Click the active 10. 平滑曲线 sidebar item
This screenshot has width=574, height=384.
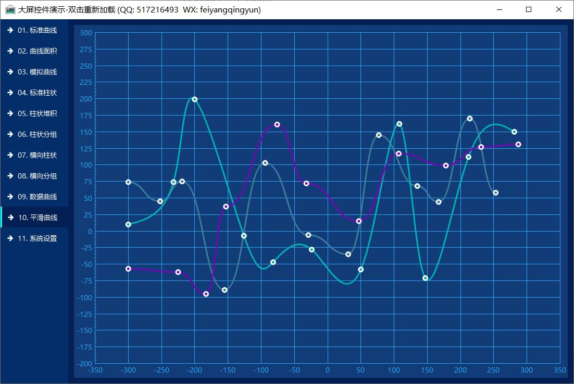point(36,217)
